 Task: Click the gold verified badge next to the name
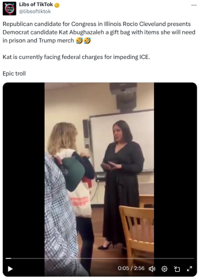click(x=57, y=5)
